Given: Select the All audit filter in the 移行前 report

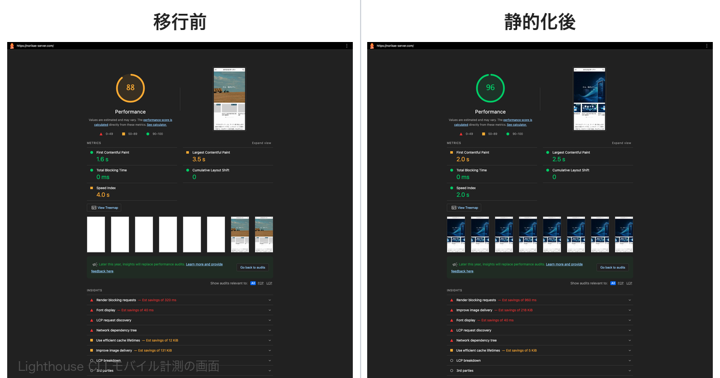Looking at the screenshot, I should [253, 283].
